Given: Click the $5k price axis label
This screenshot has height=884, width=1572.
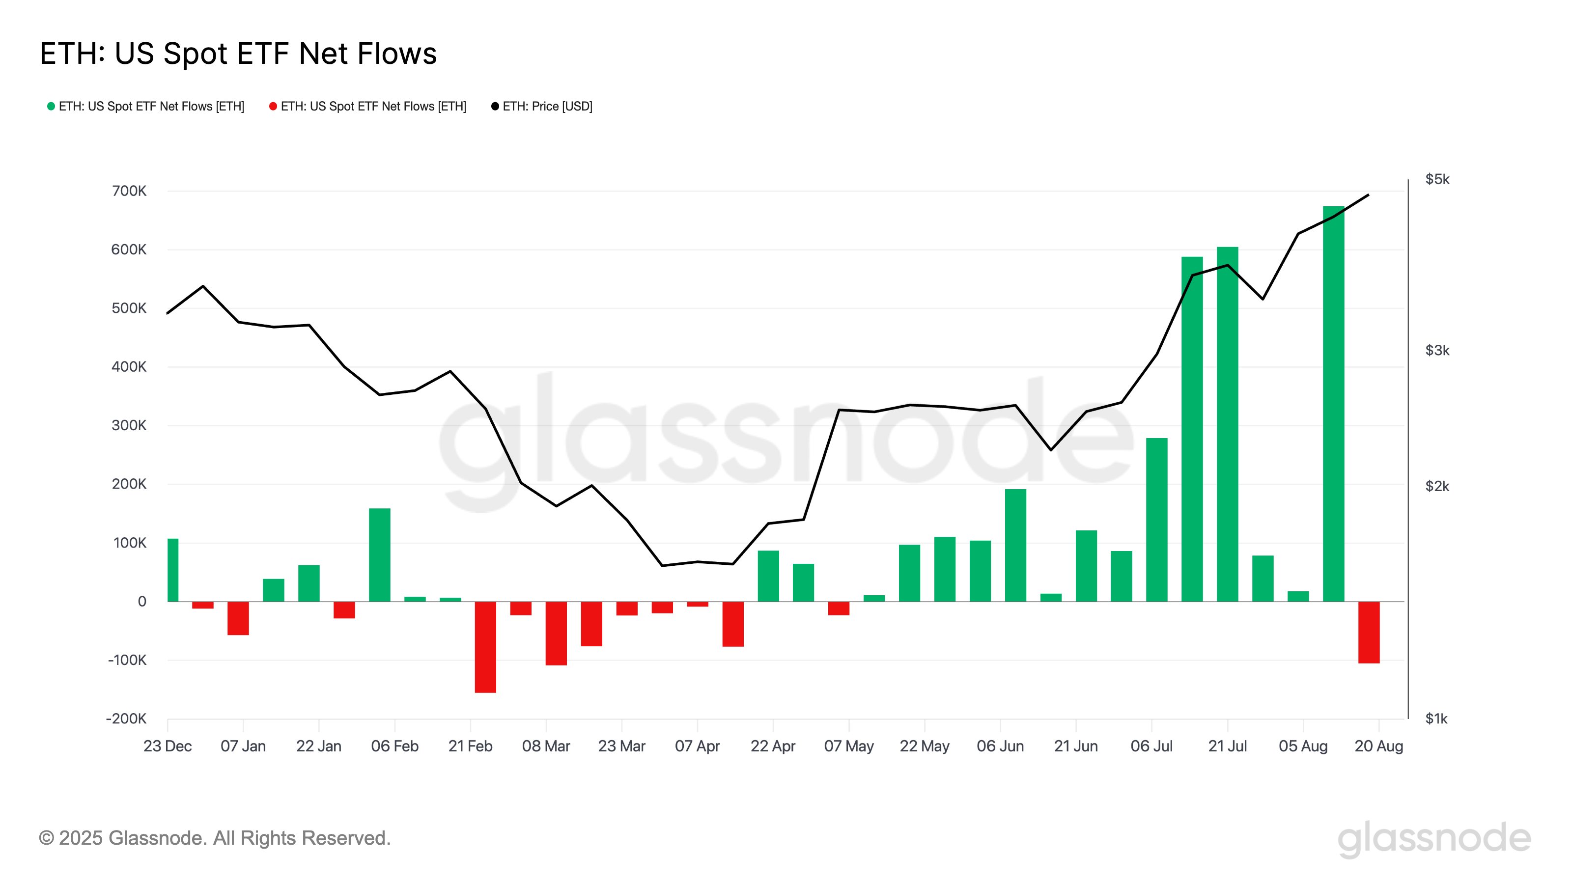Looking at the screenshot, I should [x=1437, y=179].
